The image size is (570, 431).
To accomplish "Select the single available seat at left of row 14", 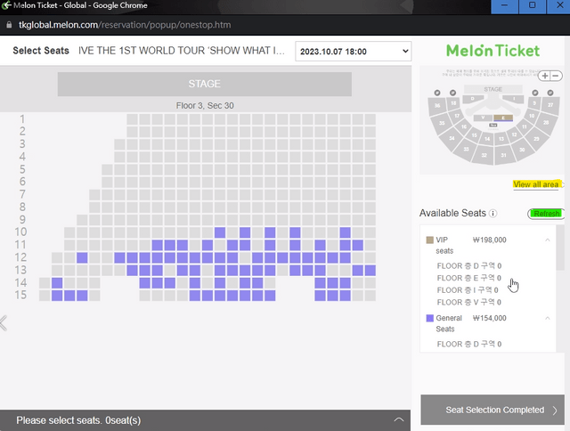I will pyautogui.click(x=57, y=283).
